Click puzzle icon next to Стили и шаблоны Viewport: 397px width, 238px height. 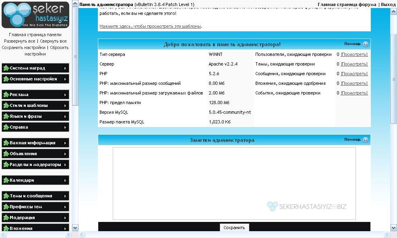click(x=6, y=105)
